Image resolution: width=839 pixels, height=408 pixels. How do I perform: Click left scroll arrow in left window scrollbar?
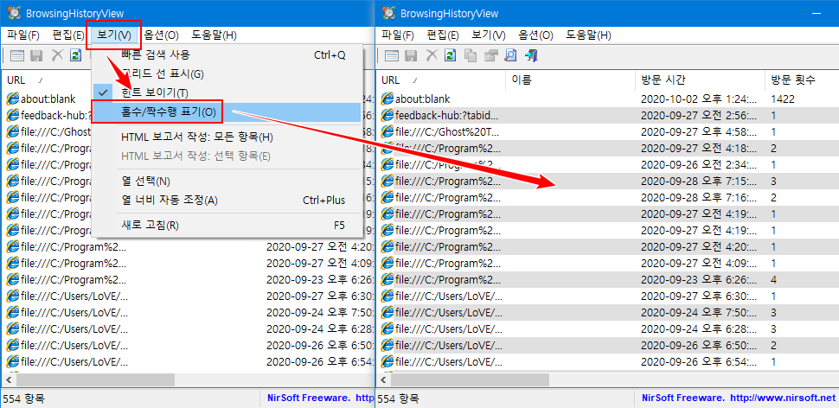coord(10,380)
